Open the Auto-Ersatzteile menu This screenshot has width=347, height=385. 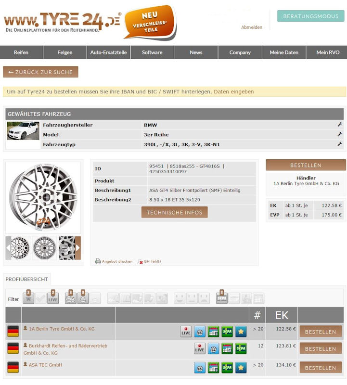[x=109, y=52]
